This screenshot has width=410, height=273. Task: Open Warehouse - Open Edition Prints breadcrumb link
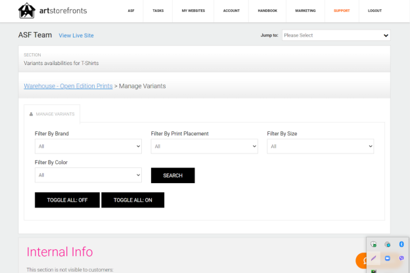68,86
